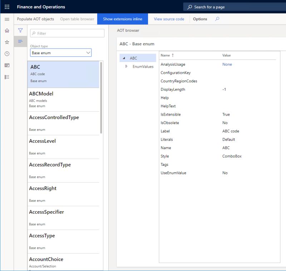The height and width of the screenshot is (271, 286).
Task: Click Finance and Operations title
Action: point(41,7)
